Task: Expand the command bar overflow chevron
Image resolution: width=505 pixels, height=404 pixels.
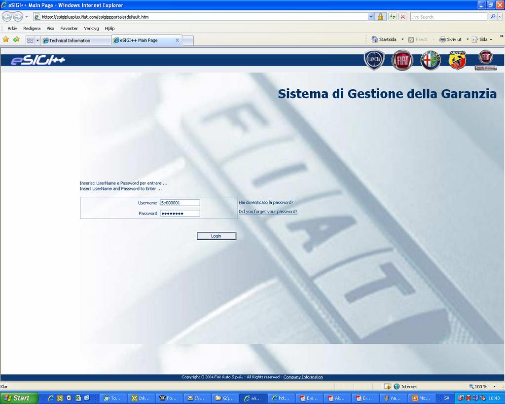Action: 502,37
